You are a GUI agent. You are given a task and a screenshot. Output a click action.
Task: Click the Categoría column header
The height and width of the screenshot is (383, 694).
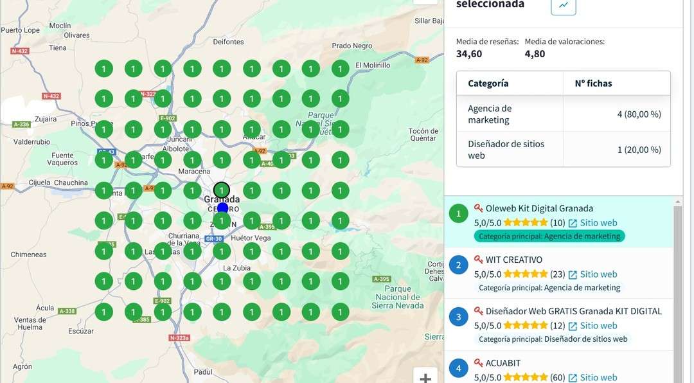[x=488, y=84]
